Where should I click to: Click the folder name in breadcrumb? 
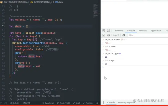coord(14,2)
